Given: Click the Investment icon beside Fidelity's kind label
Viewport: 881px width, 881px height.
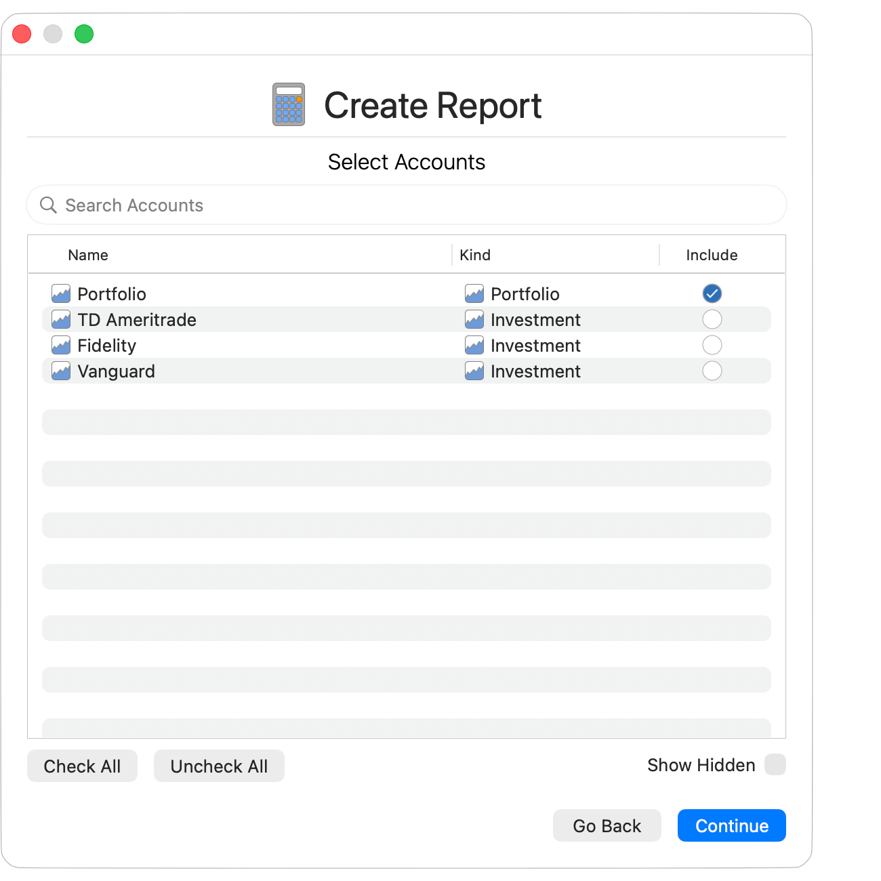Looking at the screenshot, I should (474, 345).
